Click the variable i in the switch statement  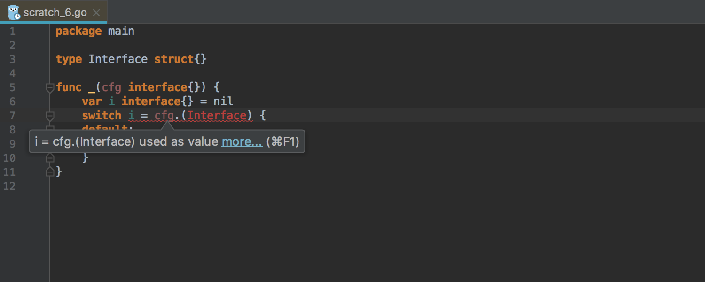pos(131,116)
